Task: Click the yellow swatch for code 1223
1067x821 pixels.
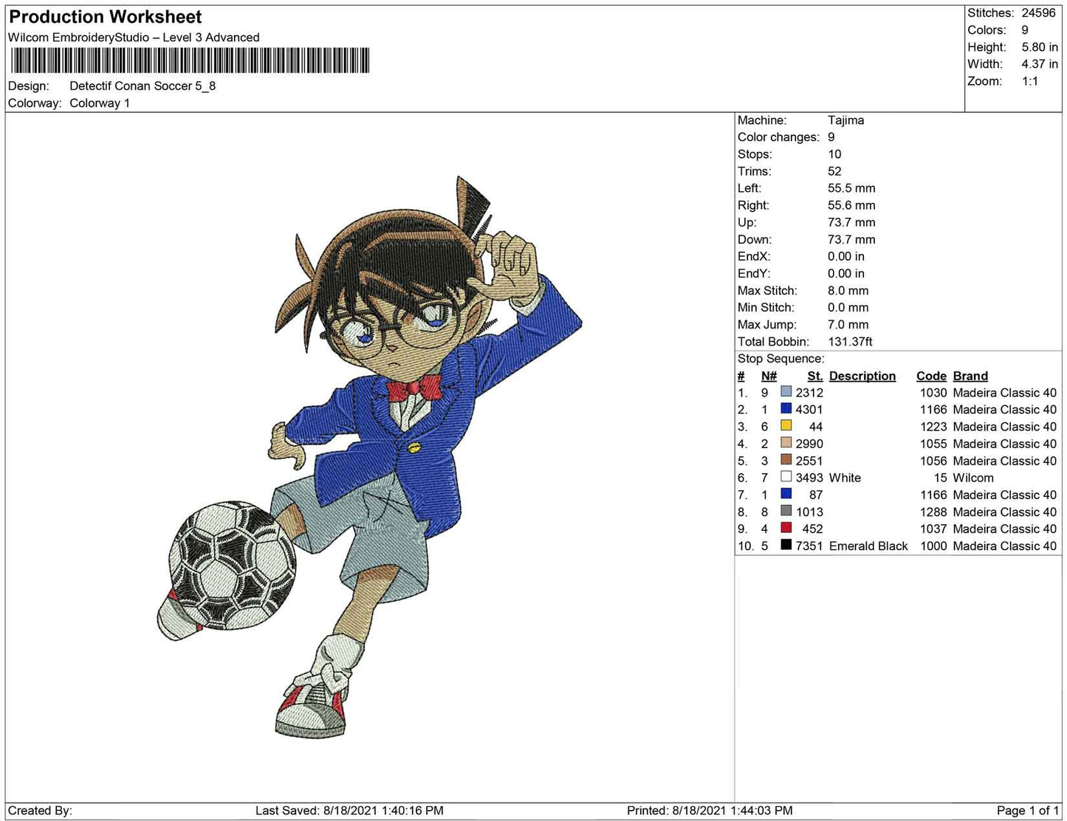Action: tap(786, 426)
